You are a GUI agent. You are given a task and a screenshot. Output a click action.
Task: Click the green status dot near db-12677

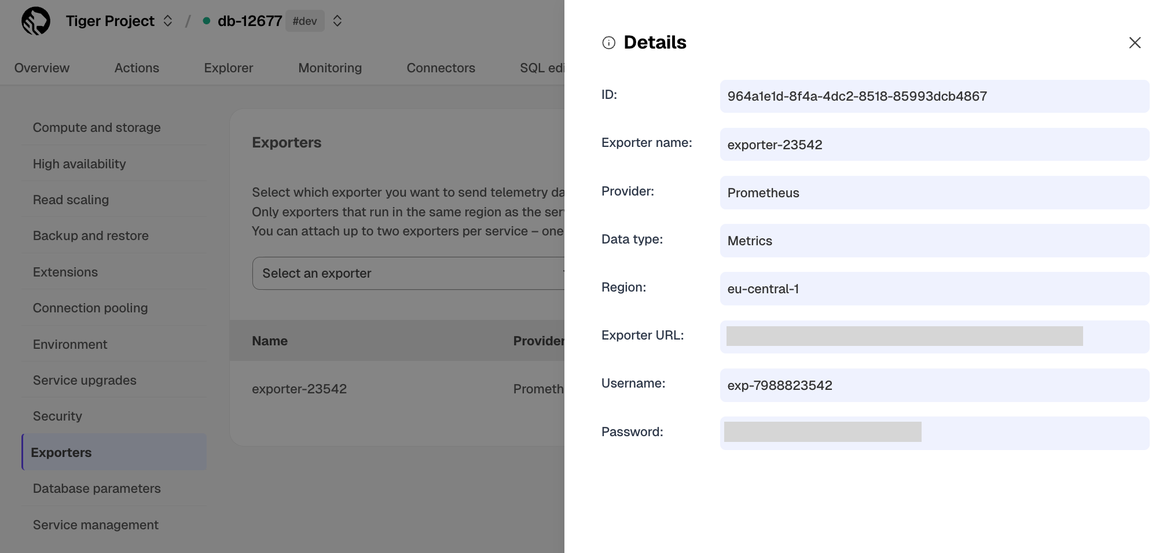206,21
